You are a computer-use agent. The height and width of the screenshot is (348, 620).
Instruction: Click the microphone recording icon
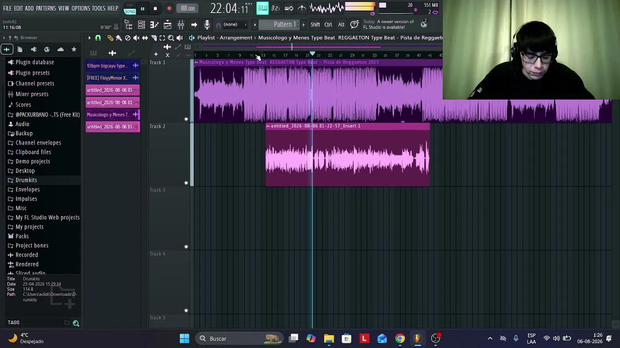[207, 25]
